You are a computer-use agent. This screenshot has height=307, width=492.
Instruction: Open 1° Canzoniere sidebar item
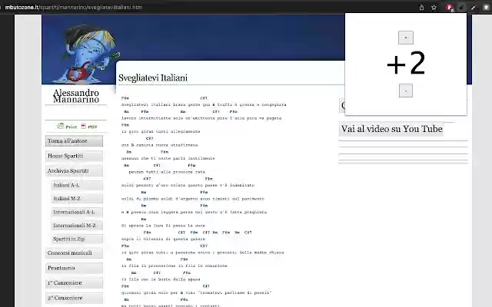point(74,283)
